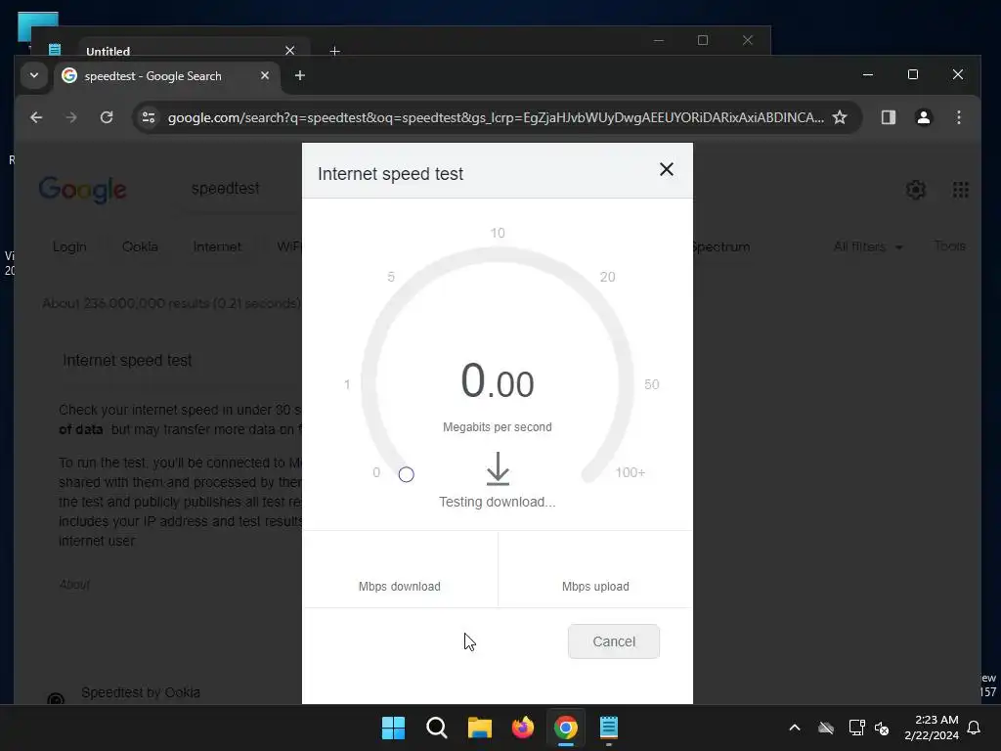The width and height of the screenshot is (1001, 751).
Task: Add a new tab in Notepad window
Action: coord(334,51)
